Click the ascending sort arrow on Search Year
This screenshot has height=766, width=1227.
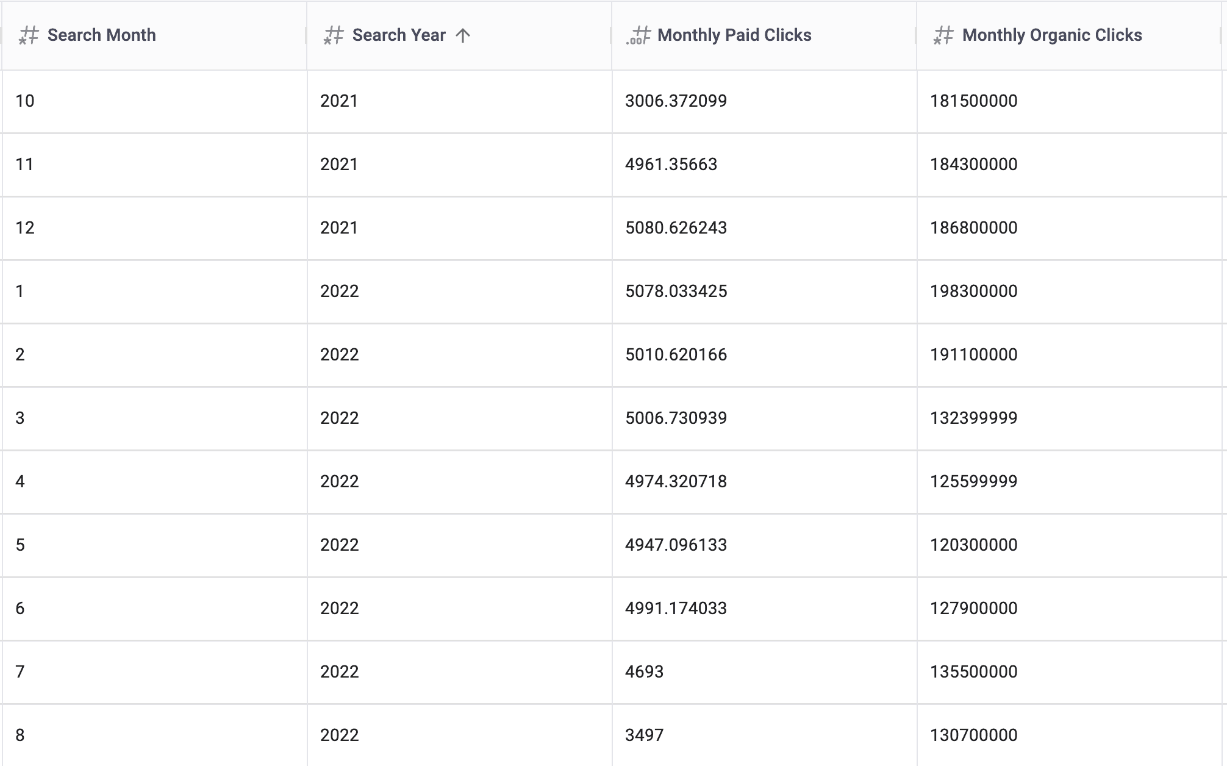coord(462,35)
